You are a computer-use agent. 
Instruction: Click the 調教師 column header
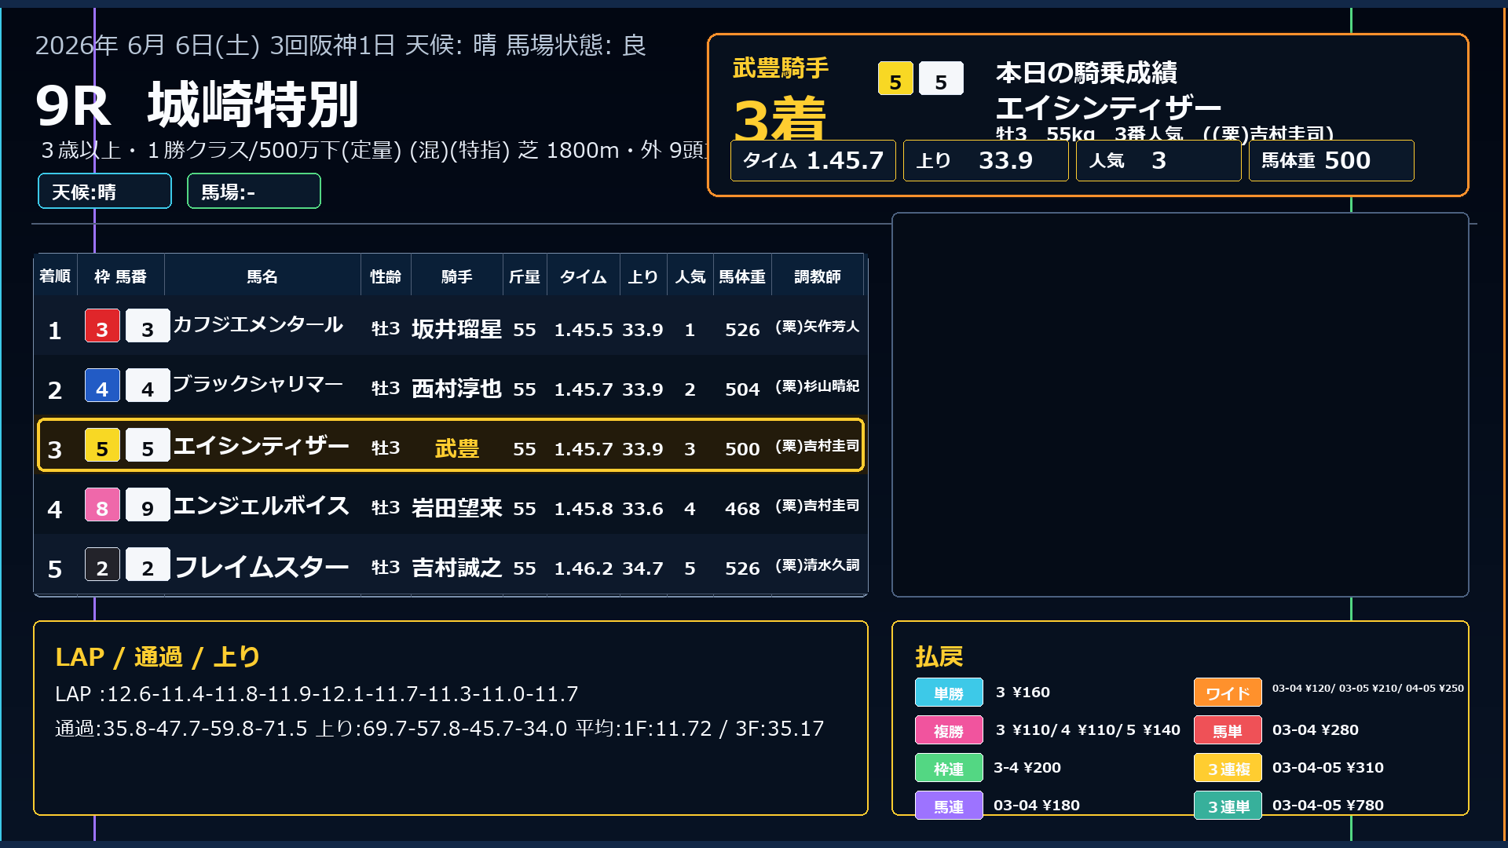817,276
